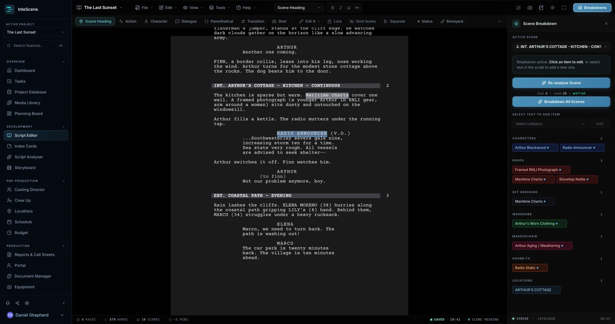This screenshot has width=615, height=324.
Task: Open the Help menu
Action: pos(246,8)
